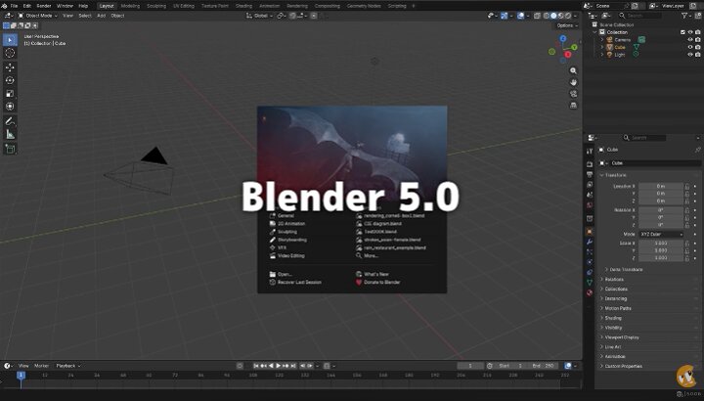Uncheck the Collection exclude checkbox
The width and height of the screenshot is (704, 401).
(682, 32)
